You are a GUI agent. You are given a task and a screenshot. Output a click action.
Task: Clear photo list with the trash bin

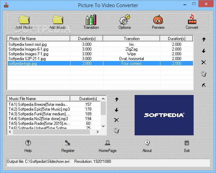pos(204,74)
